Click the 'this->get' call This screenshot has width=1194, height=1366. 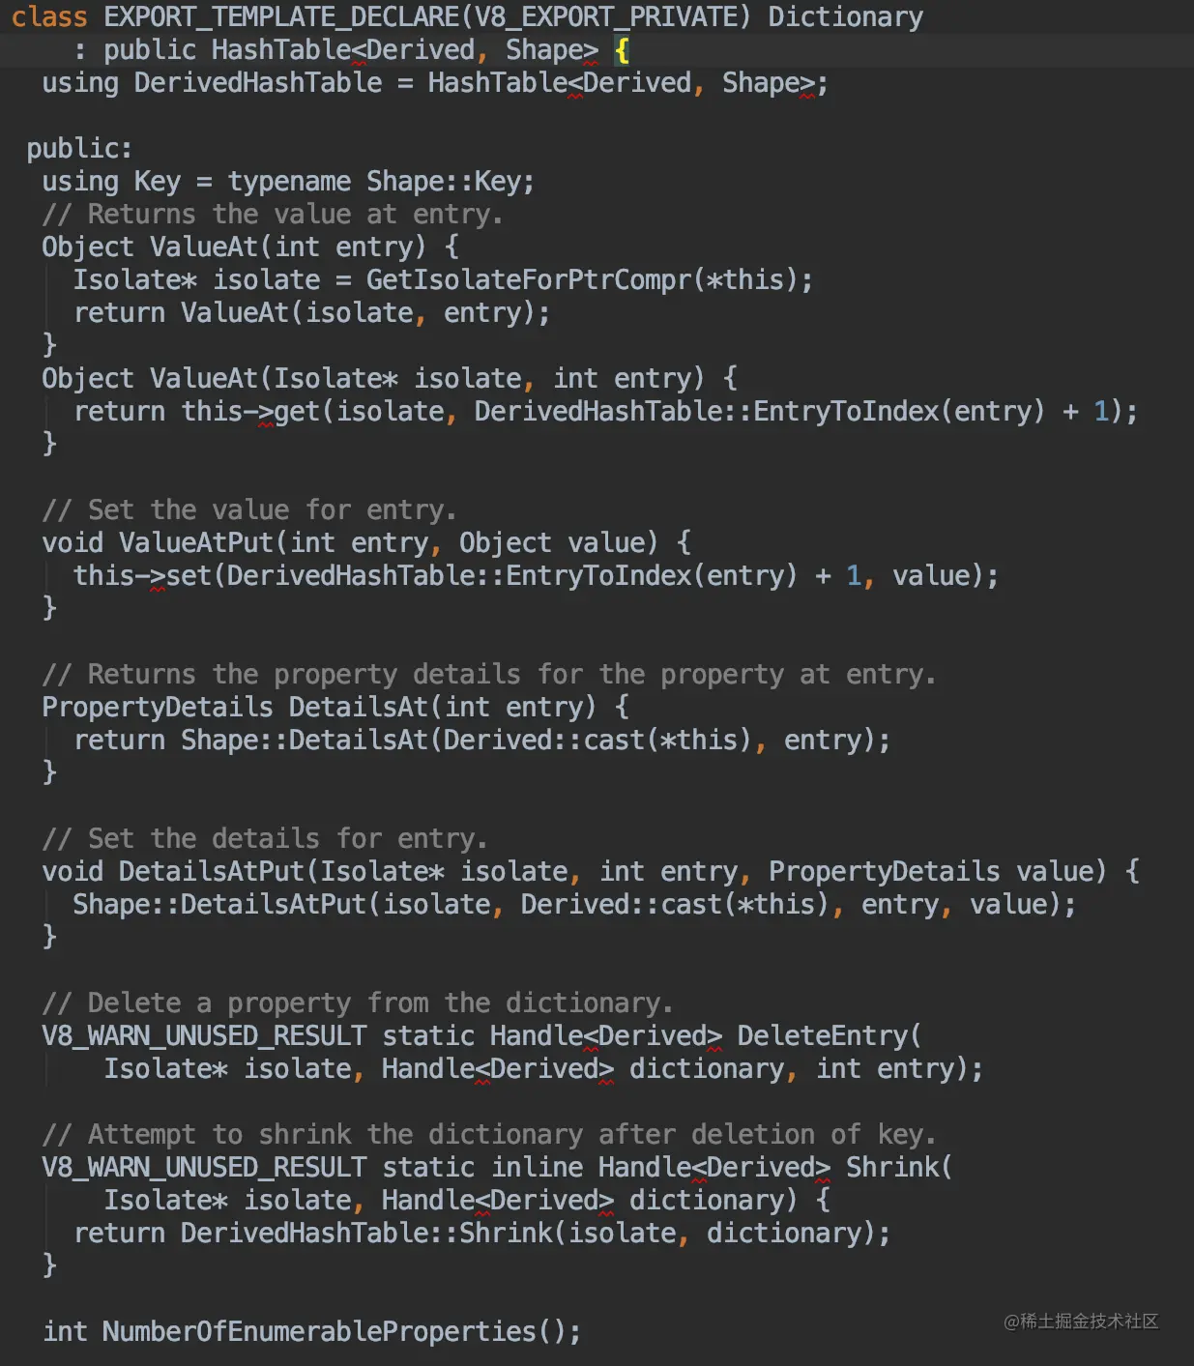coord(249,412)
